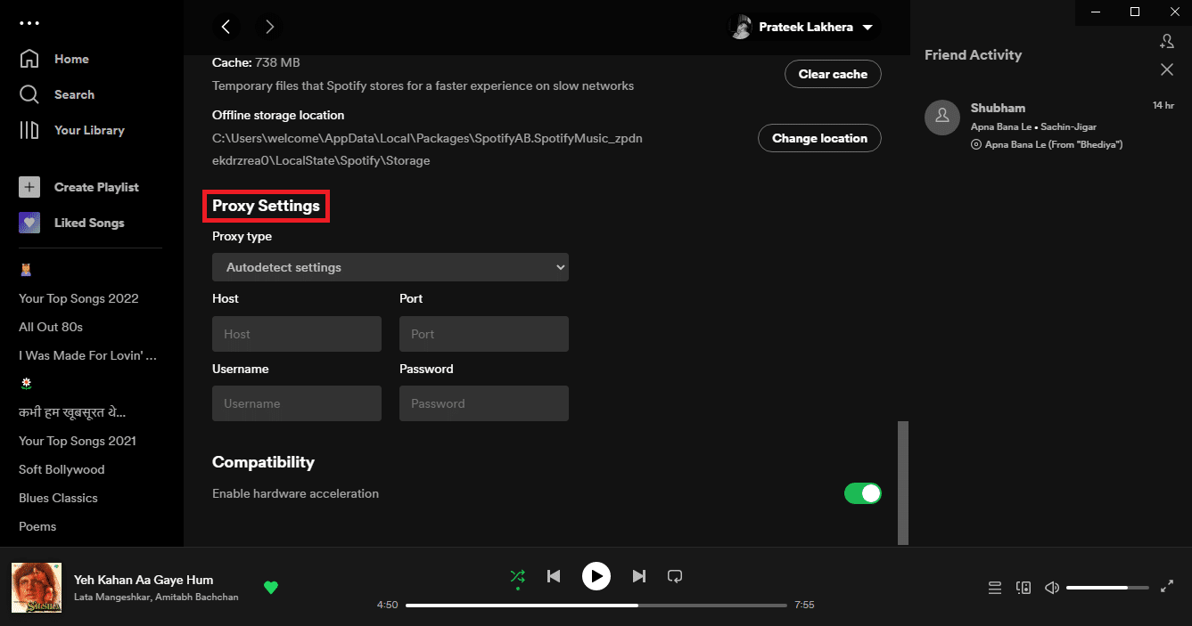Open Liked Songs heart icon

(29, 223)
